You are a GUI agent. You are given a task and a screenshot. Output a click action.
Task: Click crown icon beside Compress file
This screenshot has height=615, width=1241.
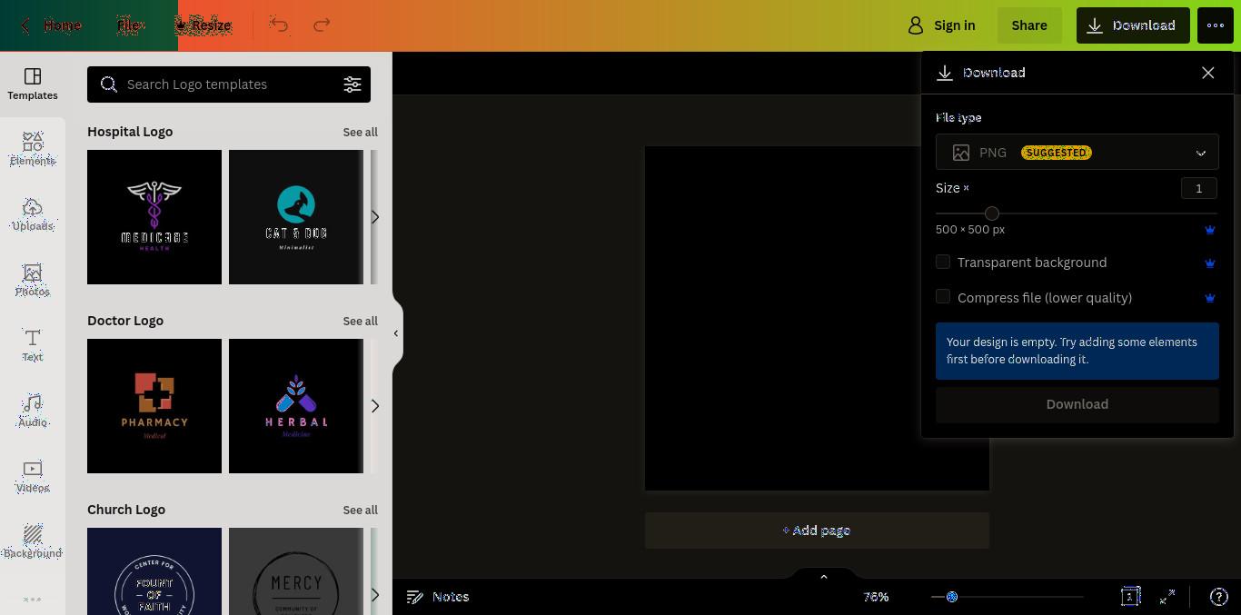[1210, 297]
